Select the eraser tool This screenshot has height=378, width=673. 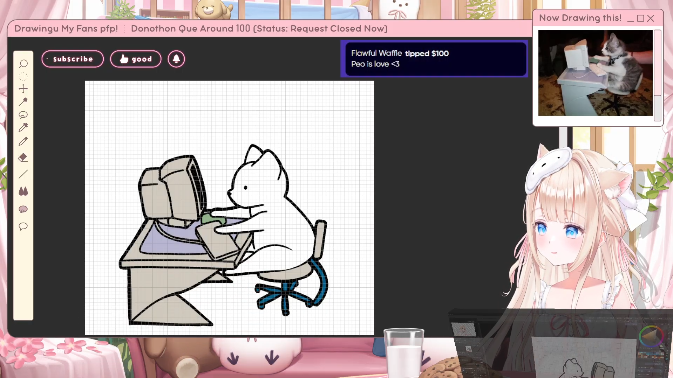tap(23, 157)
